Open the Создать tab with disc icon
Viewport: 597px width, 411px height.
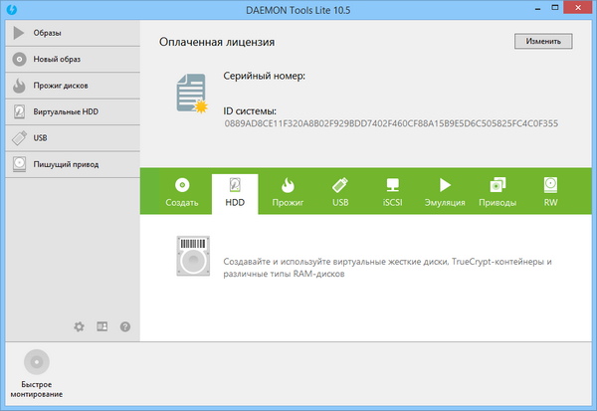[x=182, y=192]
